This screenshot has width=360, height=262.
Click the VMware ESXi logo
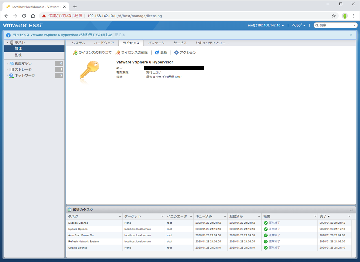23,25
